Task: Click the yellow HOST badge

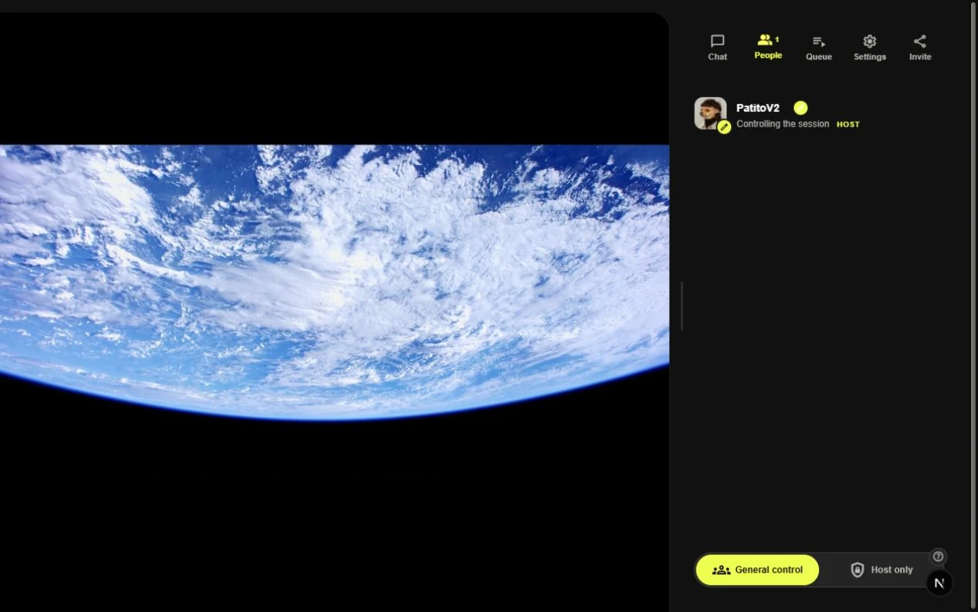Action: tap(848, 124)
